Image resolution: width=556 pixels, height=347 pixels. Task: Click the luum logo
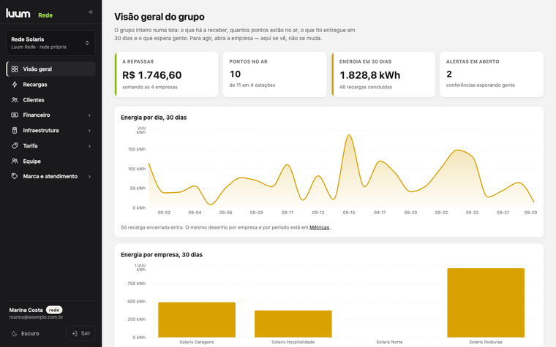click(x=18, y=14)
